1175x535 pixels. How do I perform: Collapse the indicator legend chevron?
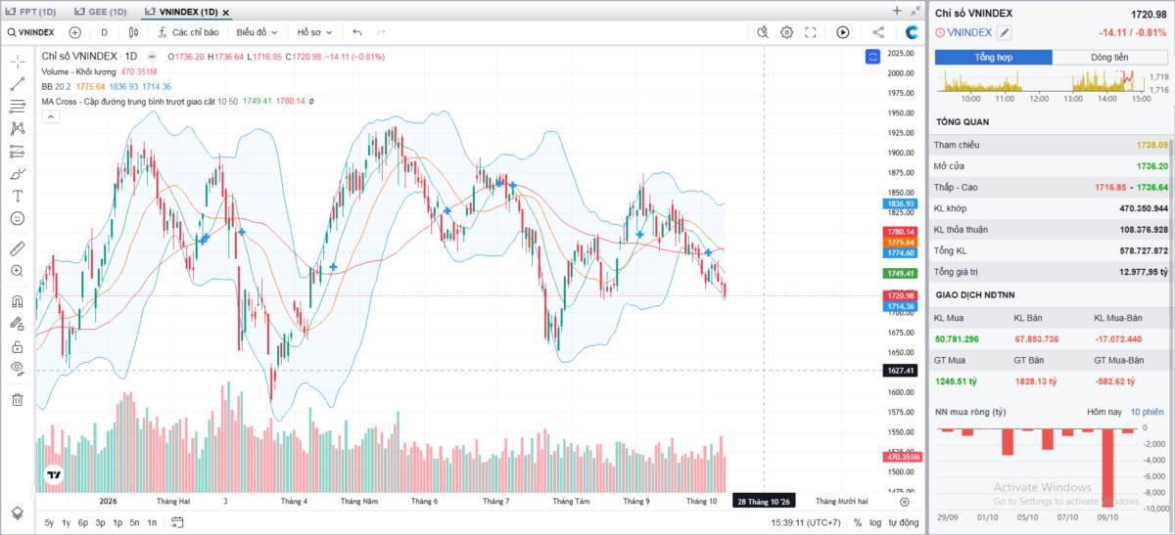[49, 116]
